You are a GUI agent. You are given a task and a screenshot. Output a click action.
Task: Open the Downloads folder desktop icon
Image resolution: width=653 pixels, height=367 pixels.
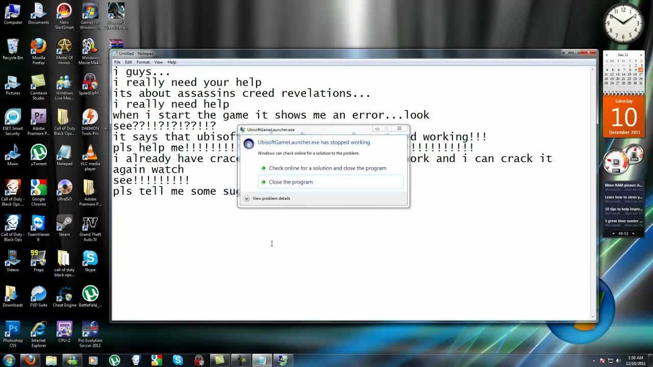(x=13, y=296)
